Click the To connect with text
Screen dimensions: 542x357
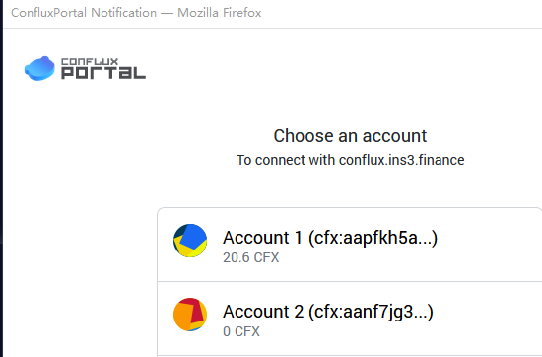pos(286,160)
